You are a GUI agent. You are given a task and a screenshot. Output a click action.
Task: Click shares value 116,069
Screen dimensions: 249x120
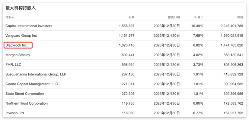point(128,113)
